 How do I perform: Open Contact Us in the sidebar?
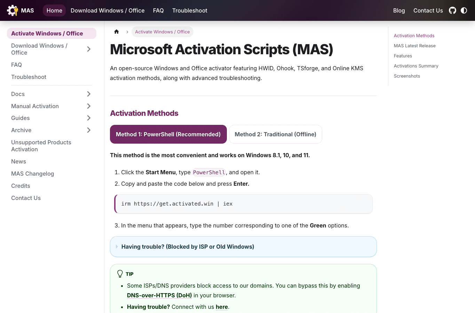[x=26, y=198]
